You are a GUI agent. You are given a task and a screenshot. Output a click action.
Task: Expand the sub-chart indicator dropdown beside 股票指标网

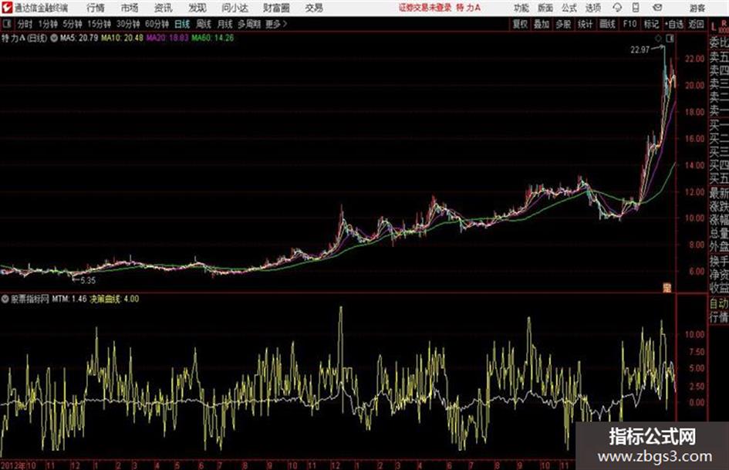(x=5, y=299)
